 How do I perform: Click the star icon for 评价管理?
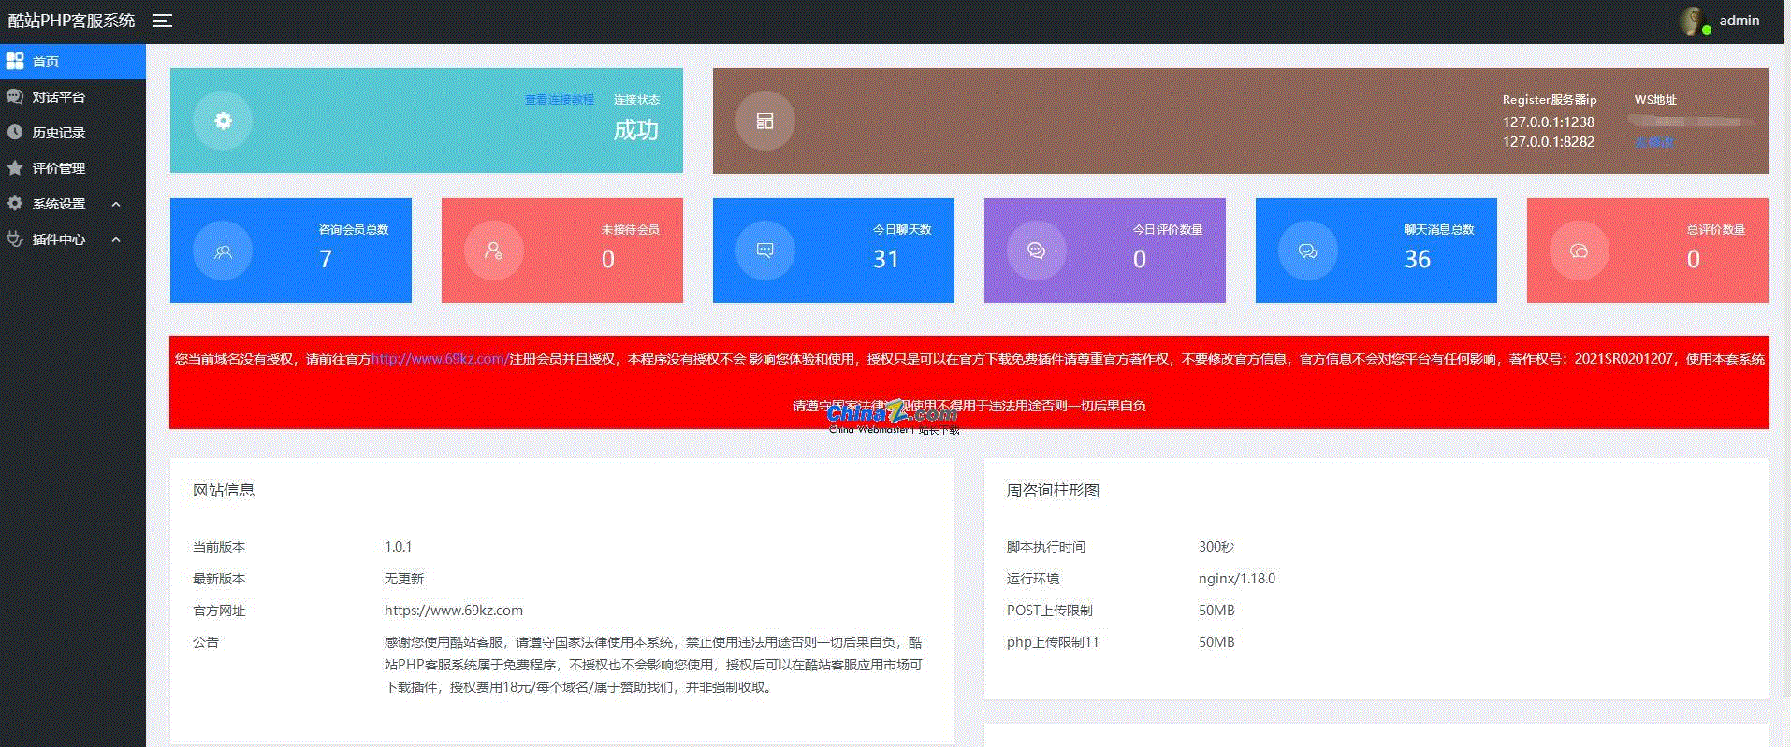(x=15, y=168)
